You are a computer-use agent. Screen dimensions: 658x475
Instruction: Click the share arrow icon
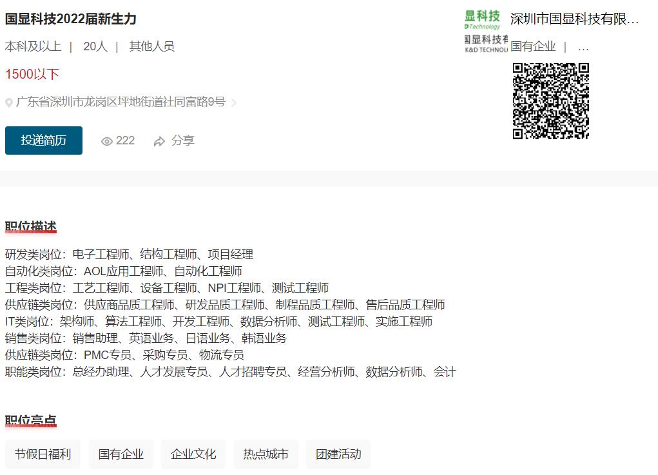click(x=159, y=141)
